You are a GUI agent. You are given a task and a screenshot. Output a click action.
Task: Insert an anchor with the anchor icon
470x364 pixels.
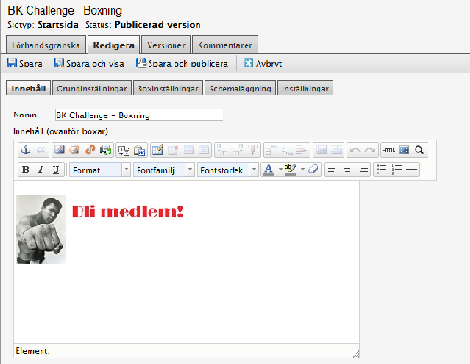coord(26,150)
